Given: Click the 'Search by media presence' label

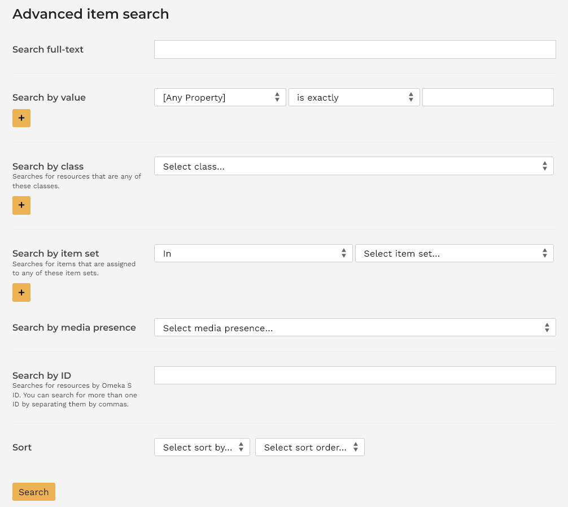Looking at the screenshot, I should pos(75,327).
